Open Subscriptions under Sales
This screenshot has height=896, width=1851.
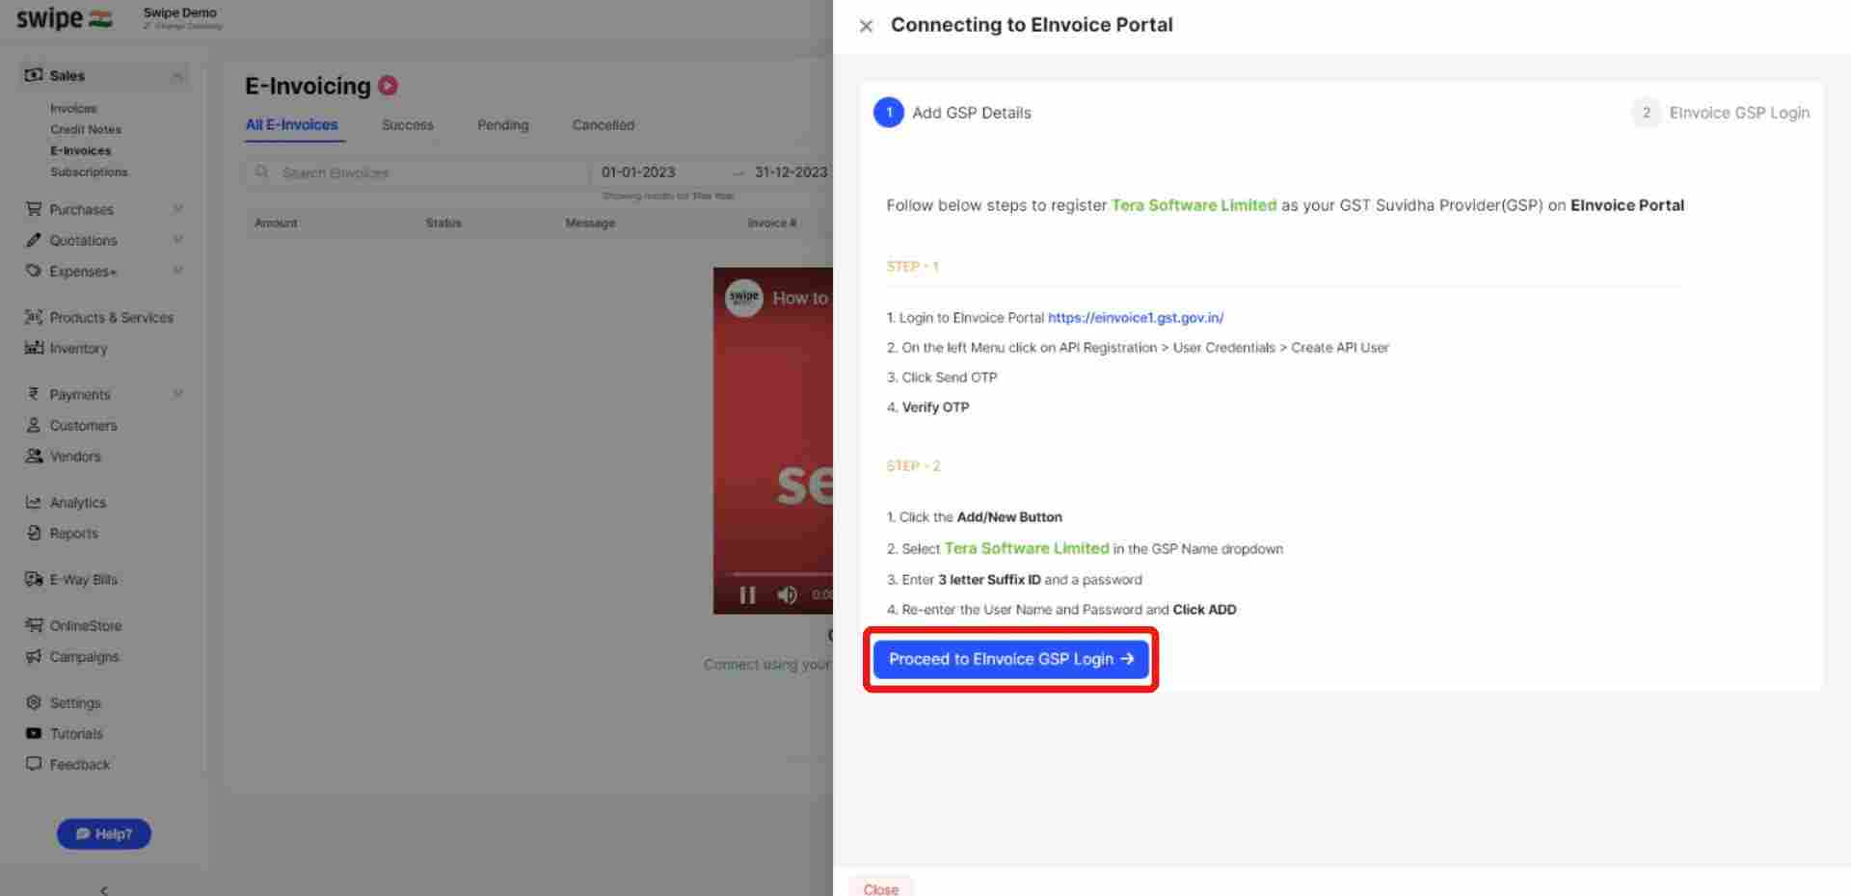click(x=89, y=172)
